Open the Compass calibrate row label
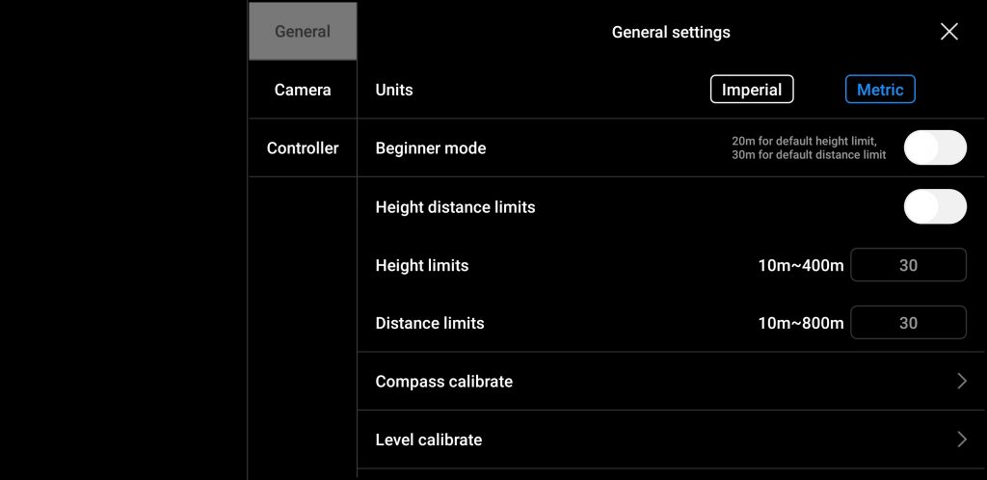Viewport: 987px width, 480px height. tap(443, 382)
